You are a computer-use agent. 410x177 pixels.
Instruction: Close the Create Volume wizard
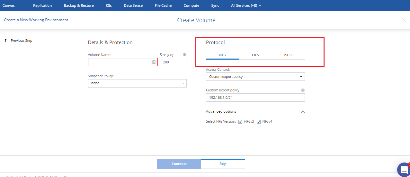pos(404,20)
